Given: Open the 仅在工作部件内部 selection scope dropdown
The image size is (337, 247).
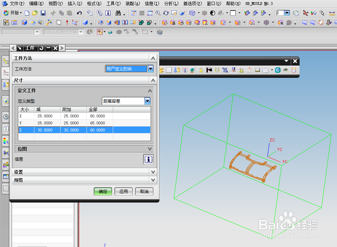Looking at the screenshot, I should tap(81, 32).
